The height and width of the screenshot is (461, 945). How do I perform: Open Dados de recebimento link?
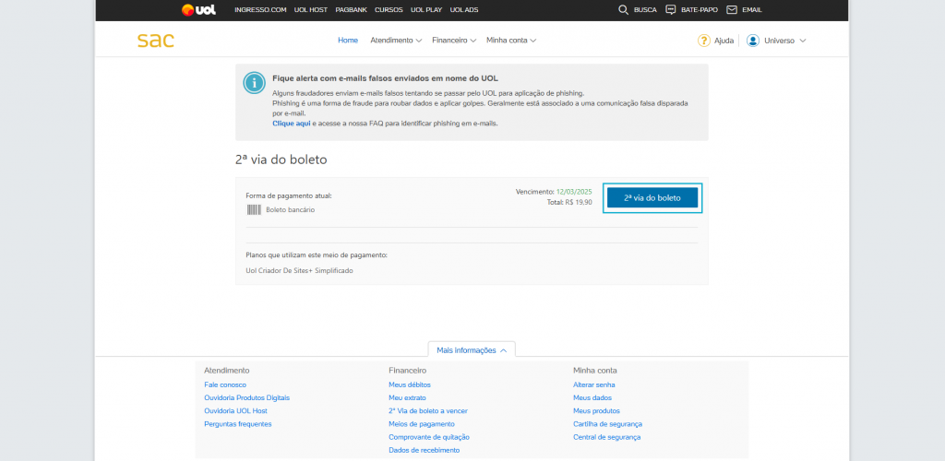click(425, 450)
